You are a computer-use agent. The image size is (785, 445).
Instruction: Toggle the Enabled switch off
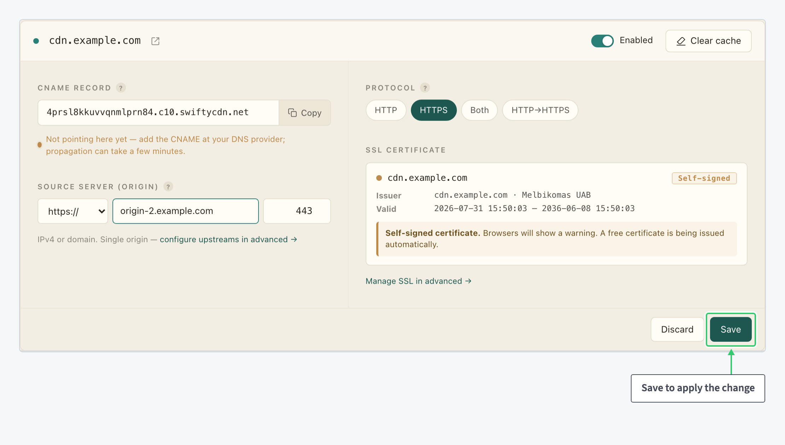click(602, 41)
